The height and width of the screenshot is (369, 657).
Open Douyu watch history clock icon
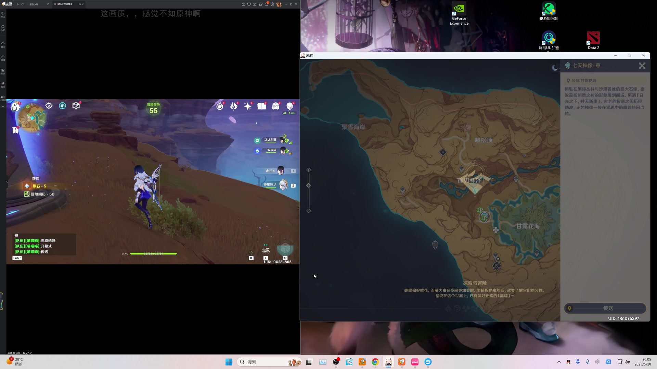point(243,4)
